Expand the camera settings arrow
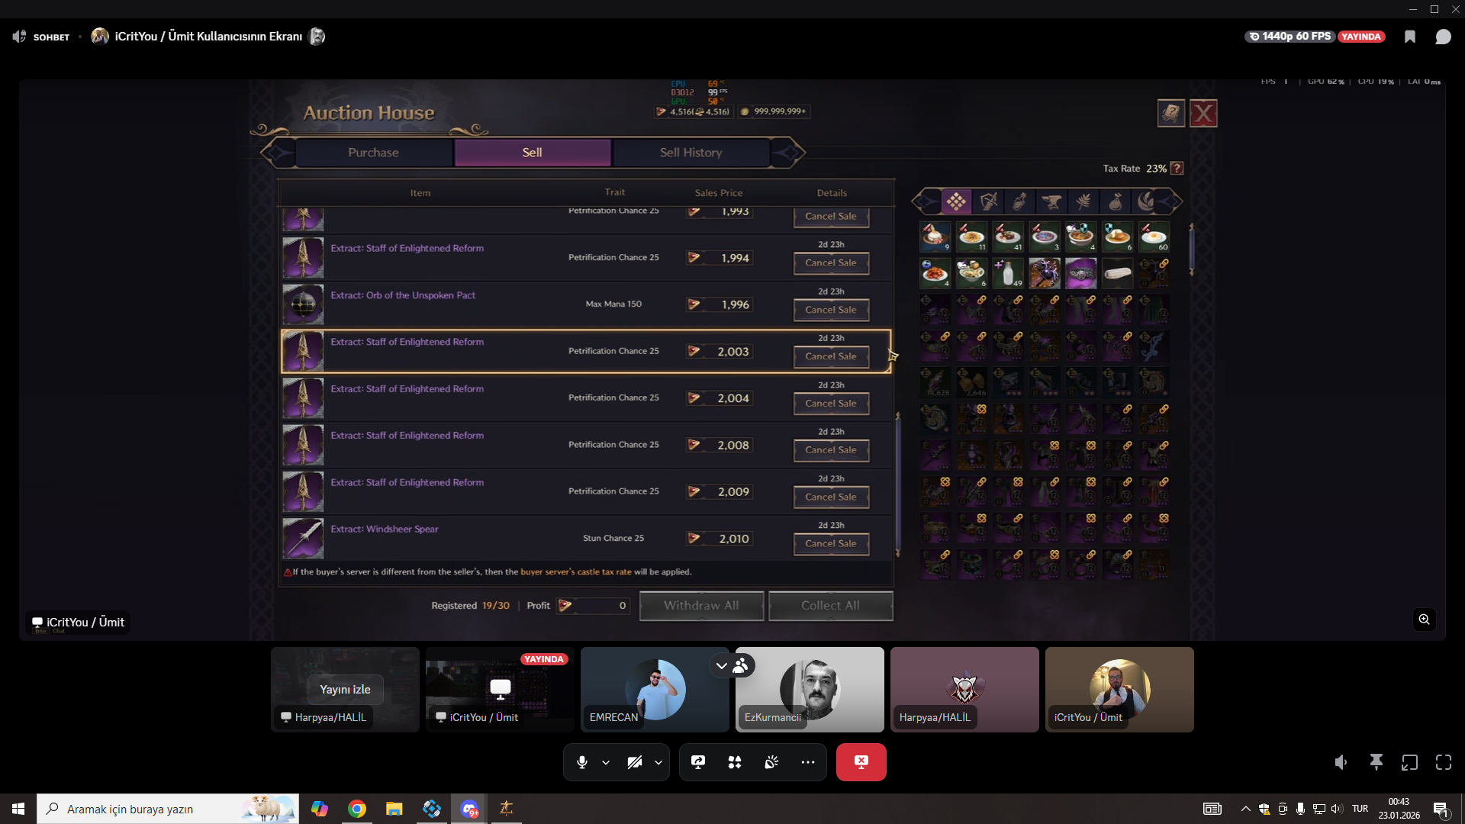Viewport: 1465px width, 824px height. click(658, 762)
